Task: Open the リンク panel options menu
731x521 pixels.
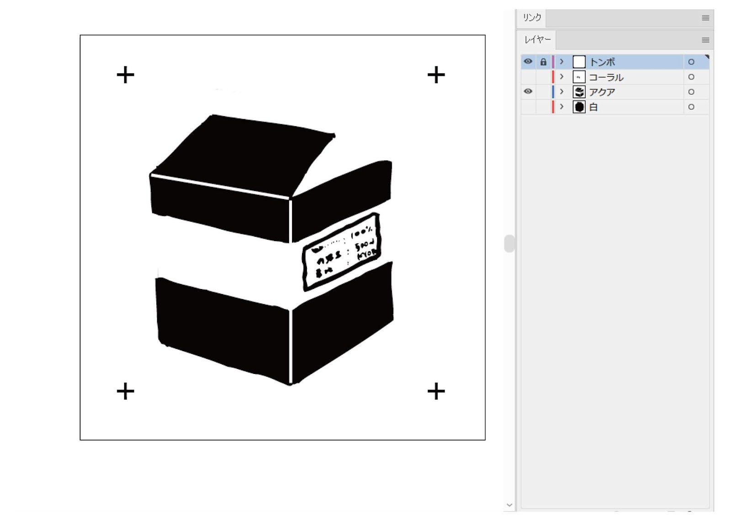Action: coord(705,18)
